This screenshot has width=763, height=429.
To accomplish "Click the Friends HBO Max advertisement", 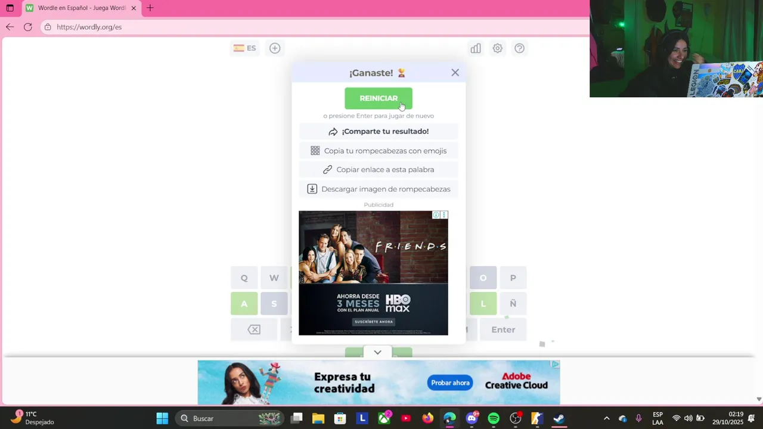I will pyautogui.click(x=373, y=273).
